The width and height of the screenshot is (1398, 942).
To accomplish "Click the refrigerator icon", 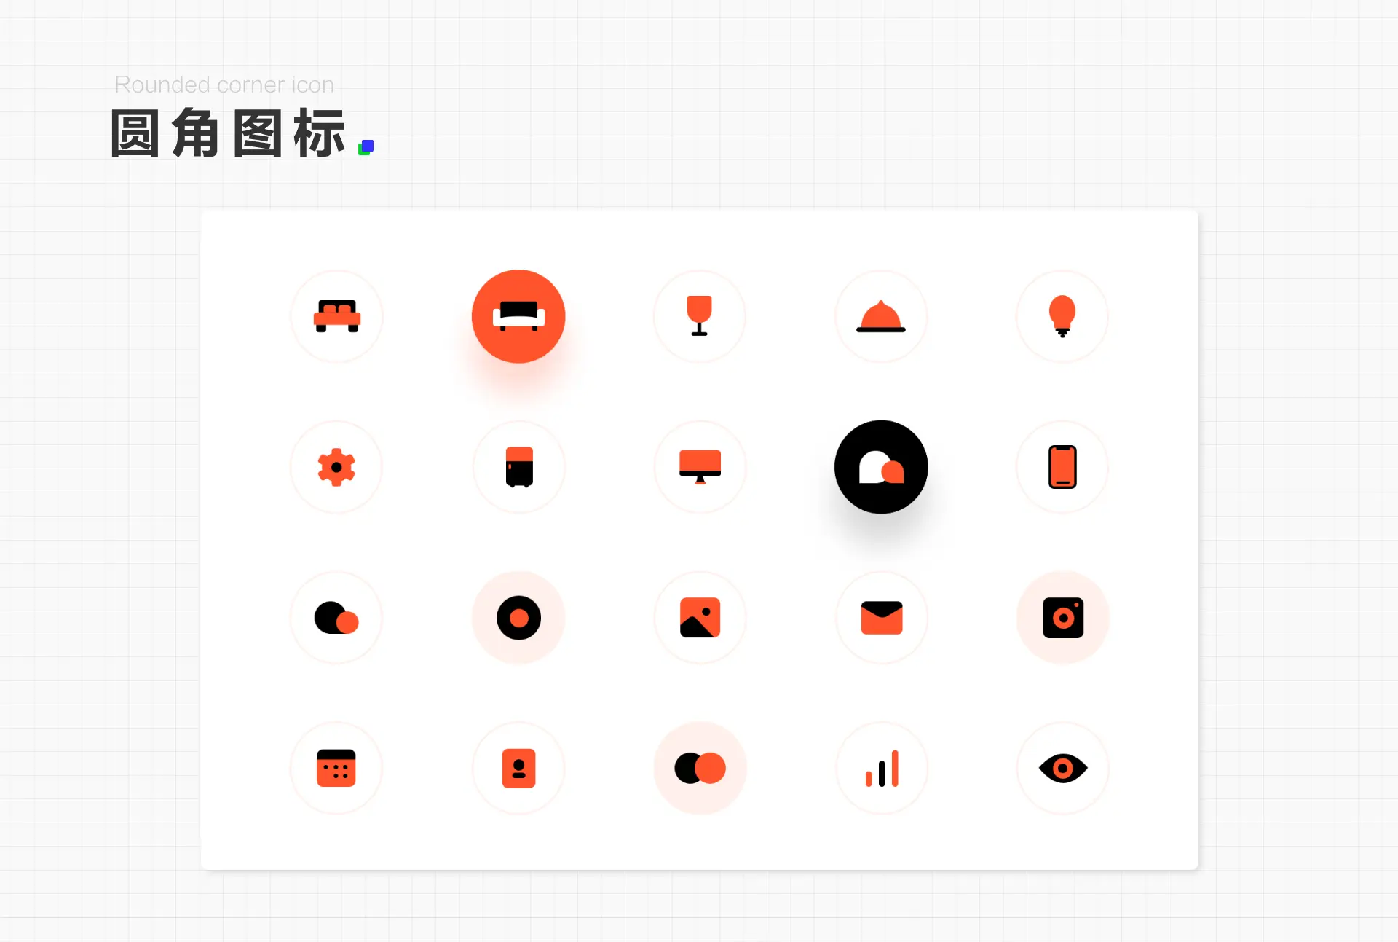I will point(518,467).
